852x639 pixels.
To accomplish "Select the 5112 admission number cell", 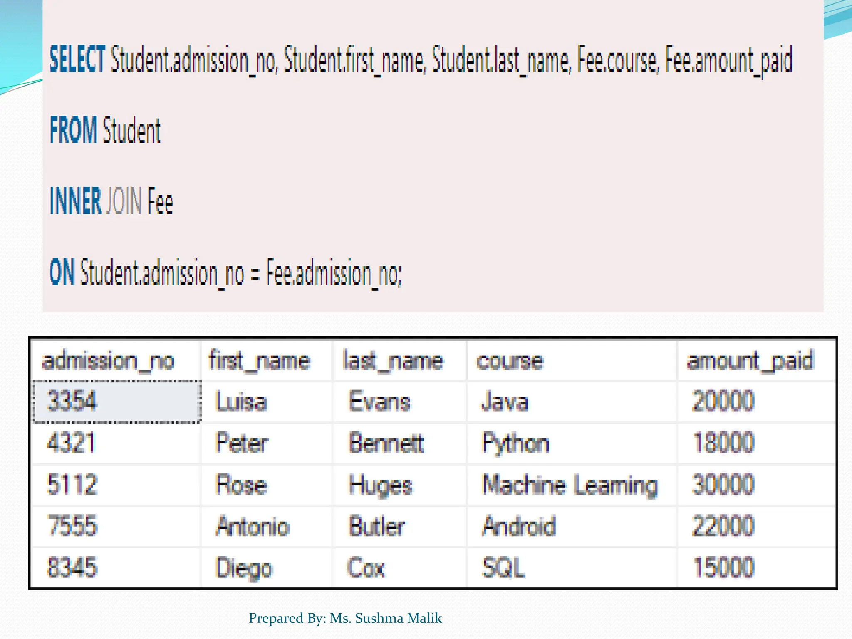I will tap(72, 485).
